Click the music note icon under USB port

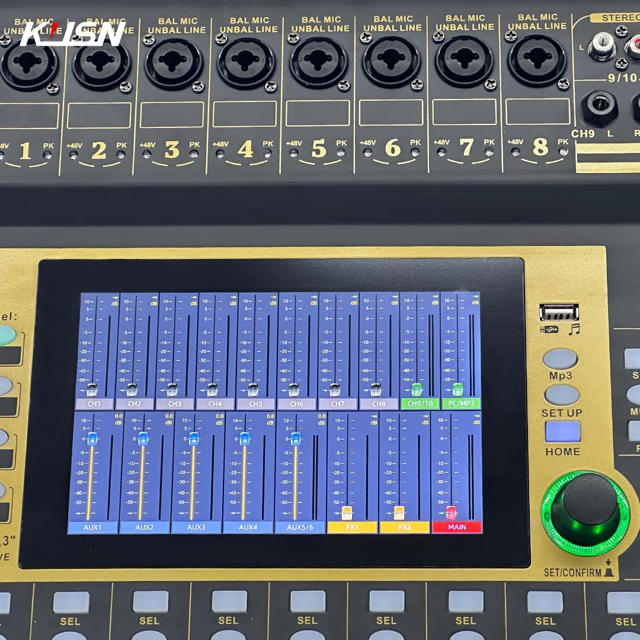coord(574,329)
